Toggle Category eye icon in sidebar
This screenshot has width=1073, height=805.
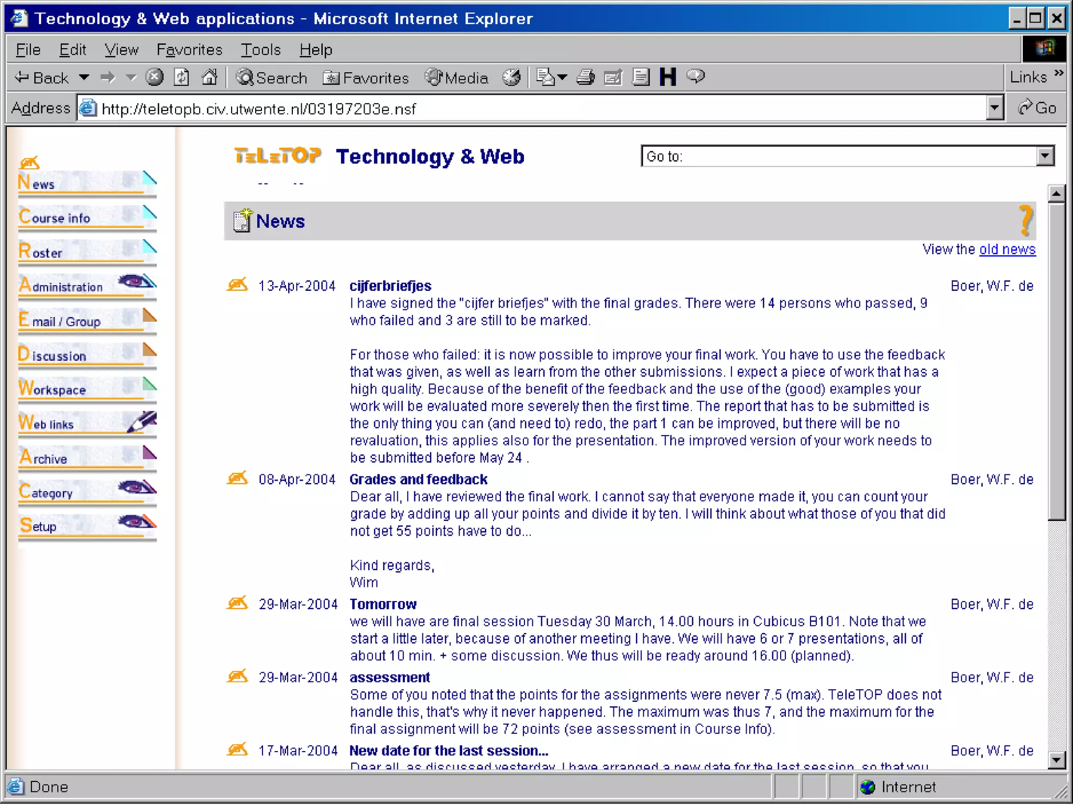click(135, 487)
